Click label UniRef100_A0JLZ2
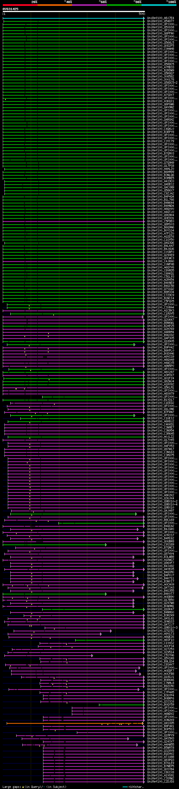179x789 pixels. 161,437
